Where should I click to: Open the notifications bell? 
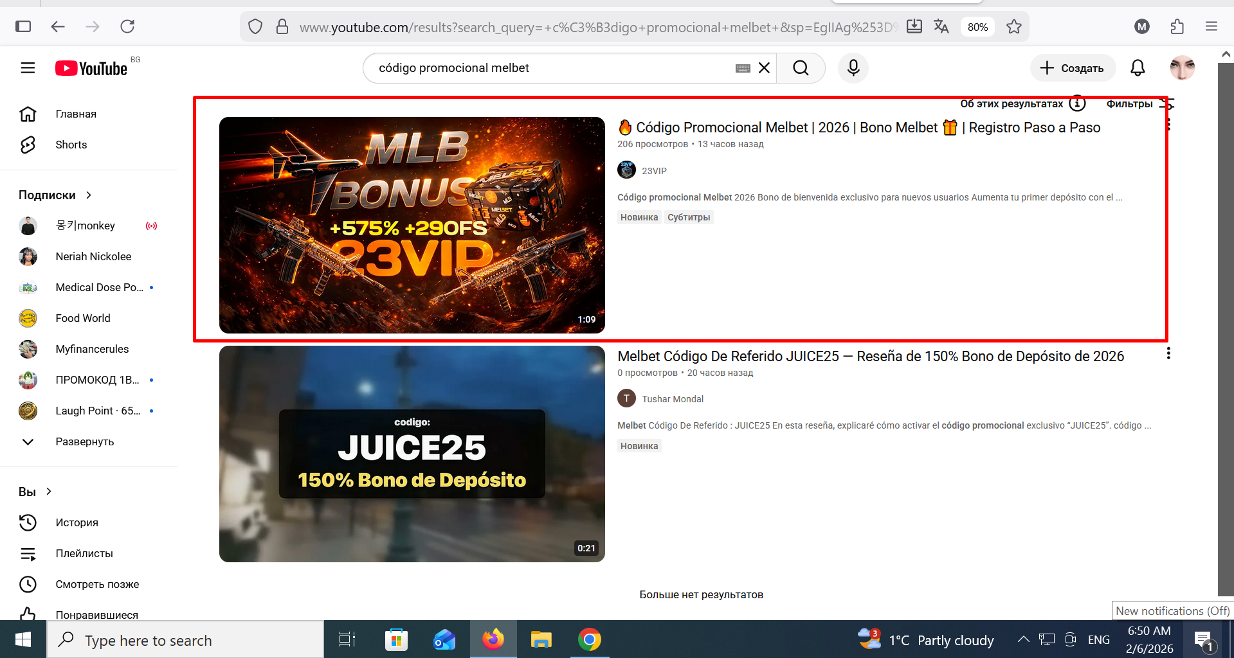(x=1138, y=68)
